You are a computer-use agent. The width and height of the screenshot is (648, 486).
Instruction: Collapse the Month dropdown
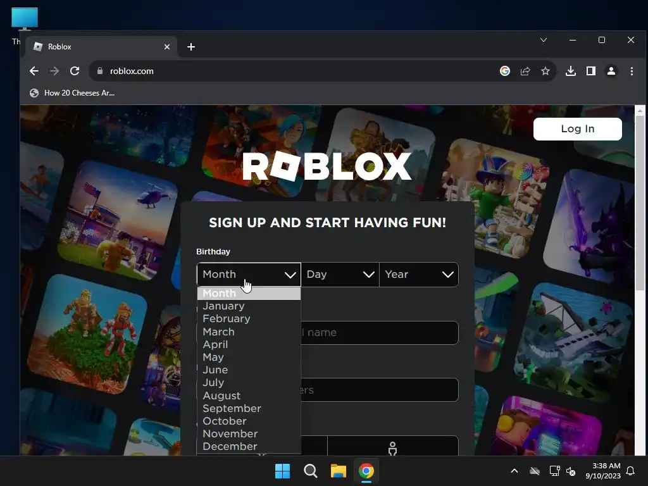(249, 275)
